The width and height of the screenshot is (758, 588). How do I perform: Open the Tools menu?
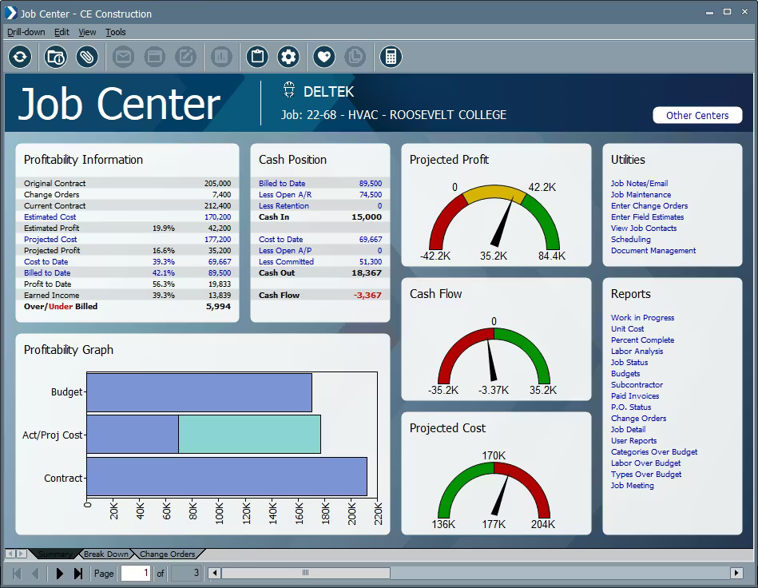coord(115,32)
